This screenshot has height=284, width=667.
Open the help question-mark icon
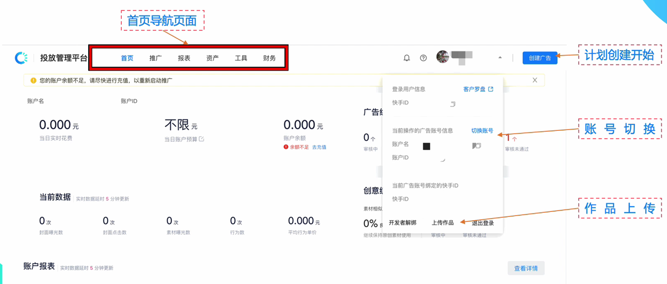pyautogui.click(x=424, y=58)
